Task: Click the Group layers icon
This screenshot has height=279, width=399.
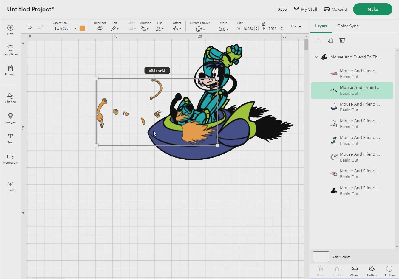Action: 318,40
